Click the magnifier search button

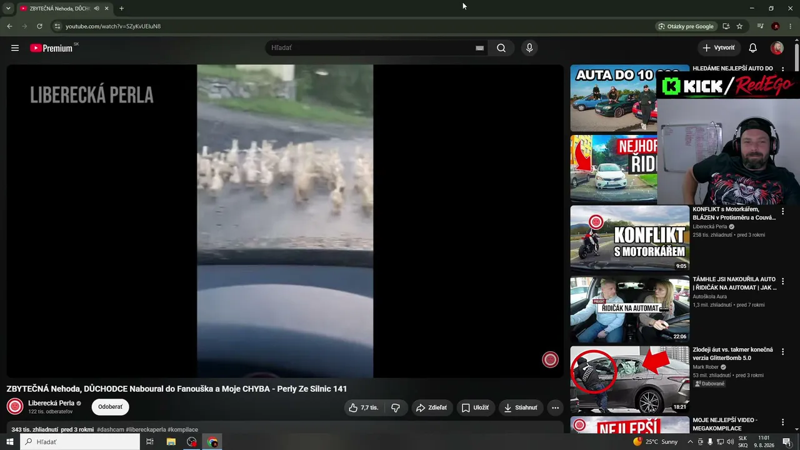tap(501, 48)
